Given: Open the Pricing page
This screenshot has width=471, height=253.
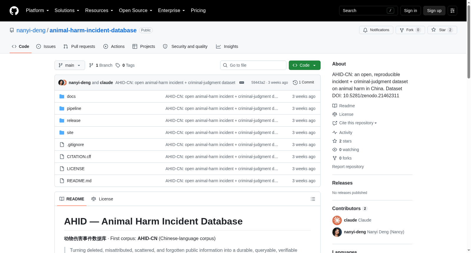Looking at the screenshot, I should pyautogui.click(x=198, y=11).
